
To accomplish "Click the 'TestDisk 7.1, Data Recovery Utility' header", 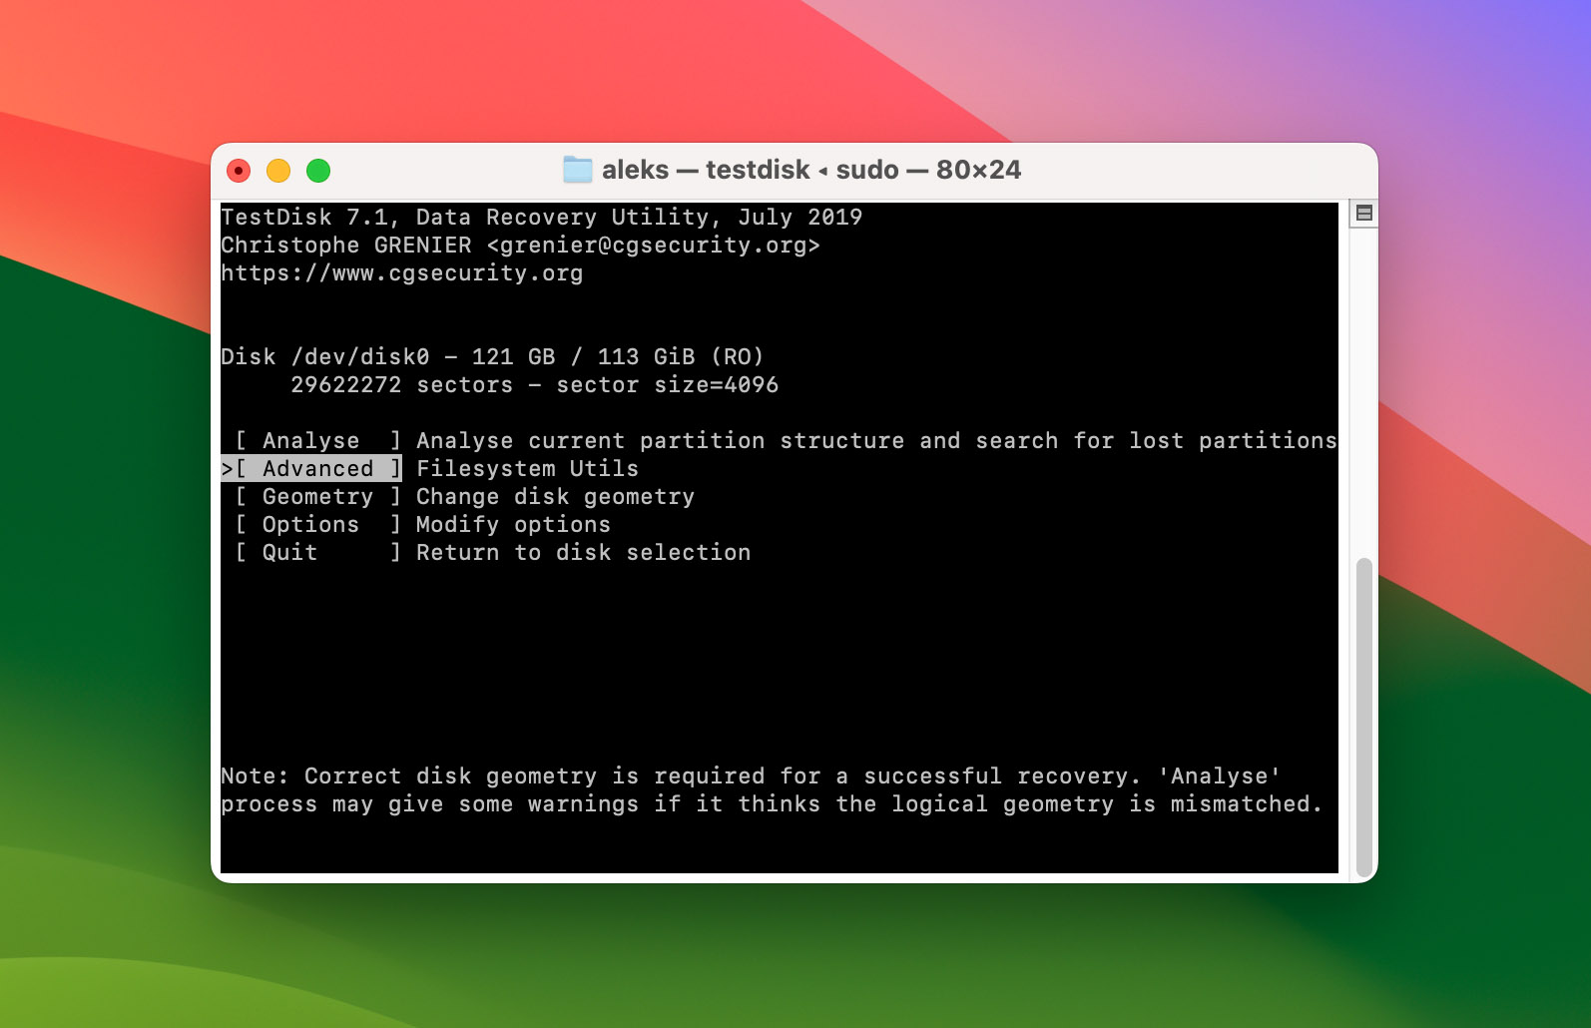I will click(541, 217).
